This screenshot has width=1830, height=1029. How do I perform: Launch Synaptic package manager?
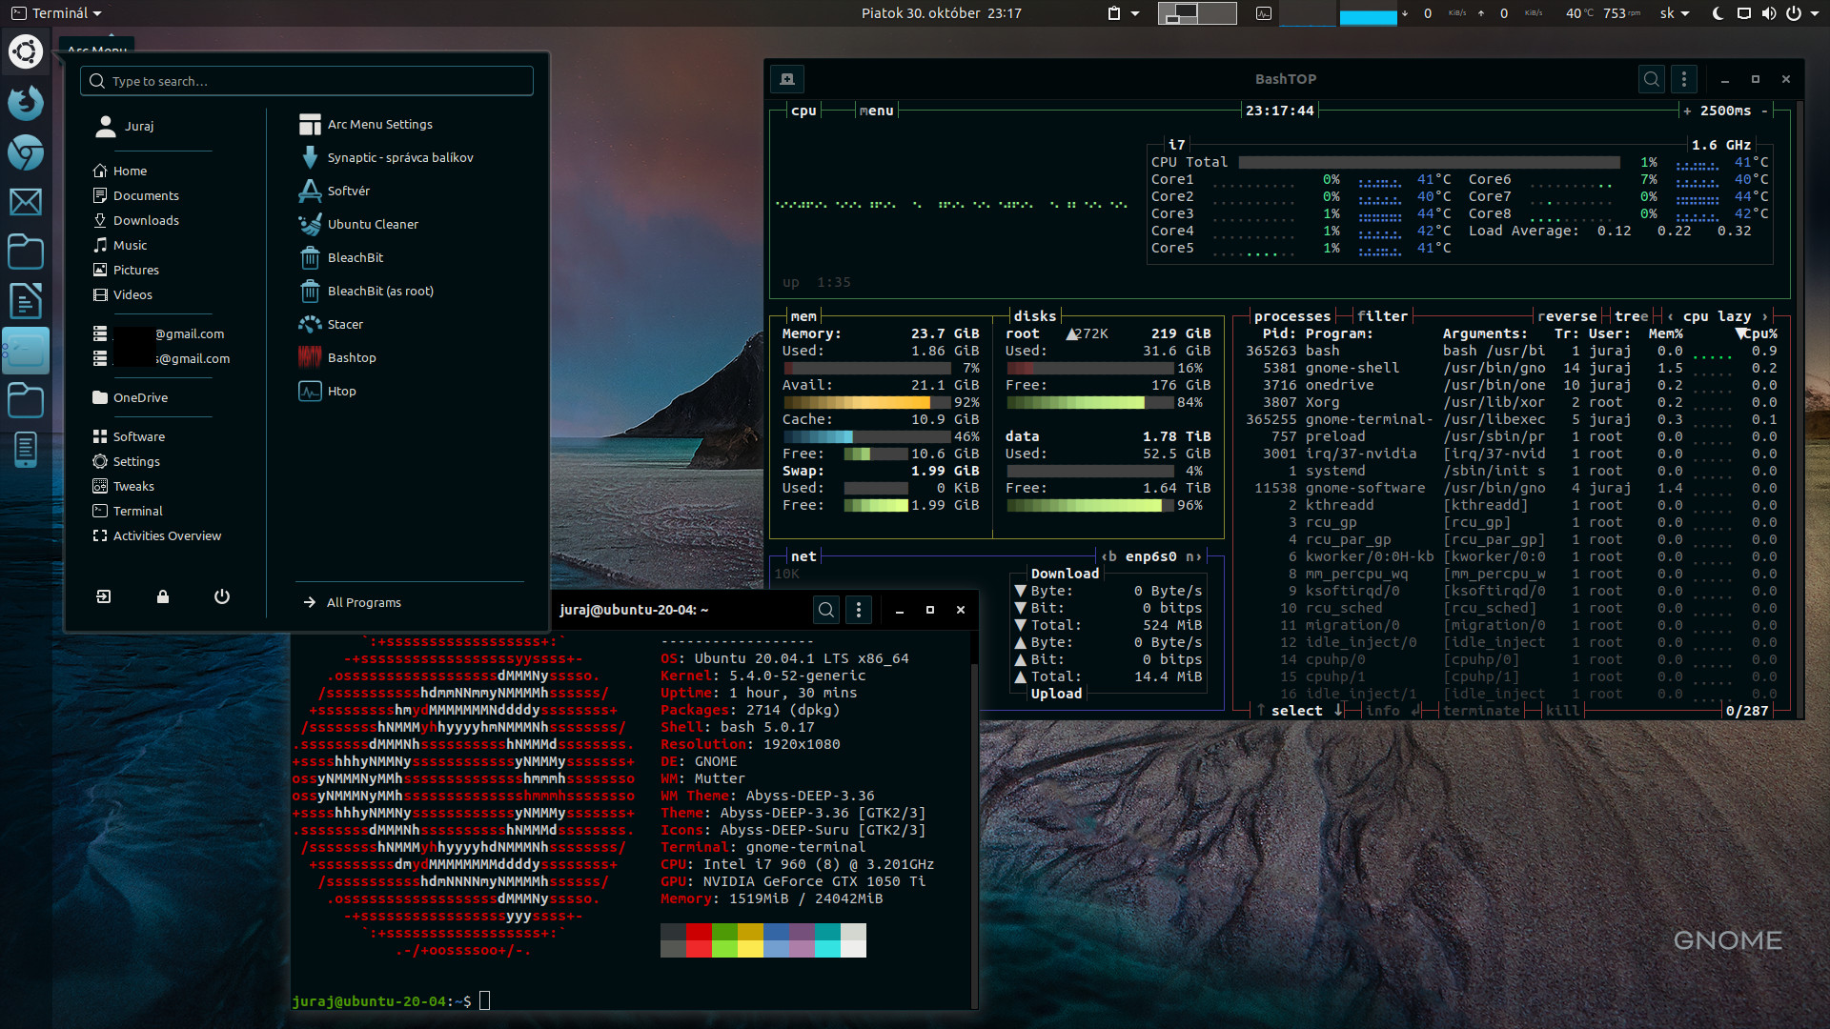point(386,158)
